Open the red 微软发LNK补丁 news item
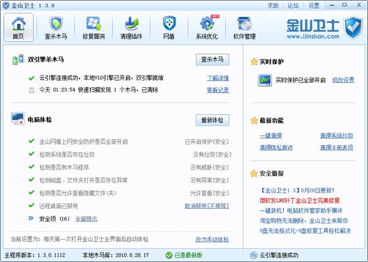Viewport: 368px width, 262px height. coord(300,200)
